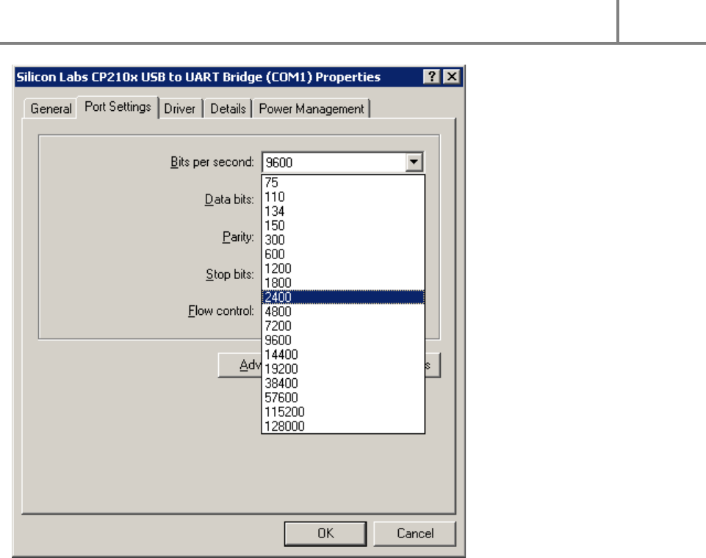
Task: Pick 1200 in the baud rate list
Action: click(343, 269)
